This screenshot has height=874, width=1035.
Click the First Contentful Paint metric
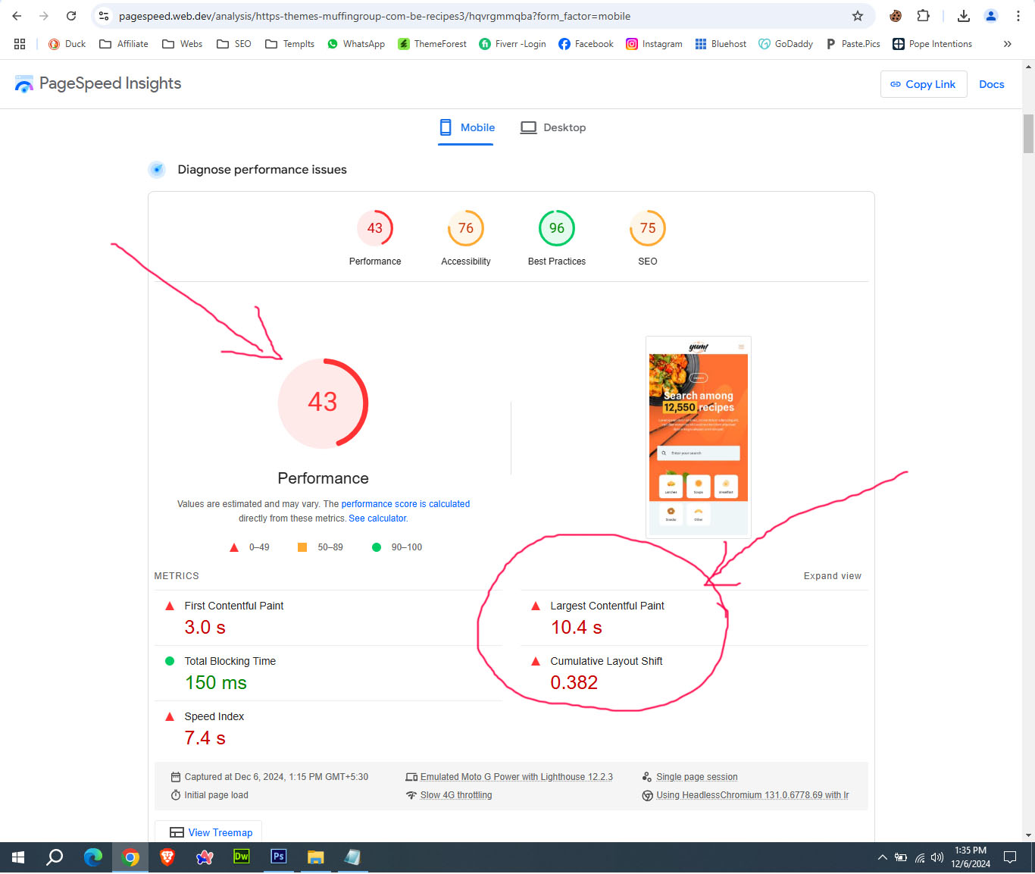coord(328,618)
